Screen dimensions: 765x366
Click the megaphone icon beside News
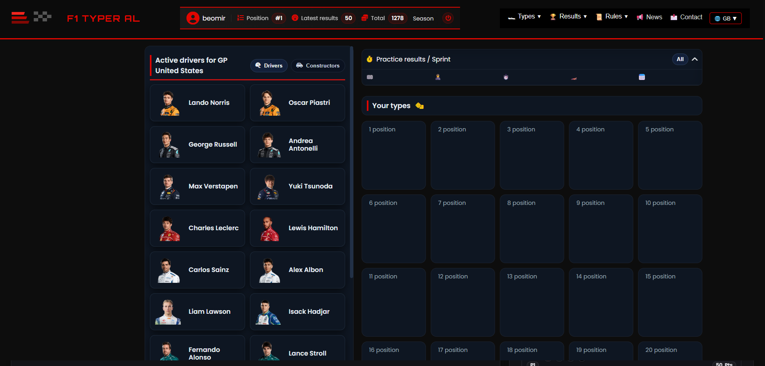640,17
